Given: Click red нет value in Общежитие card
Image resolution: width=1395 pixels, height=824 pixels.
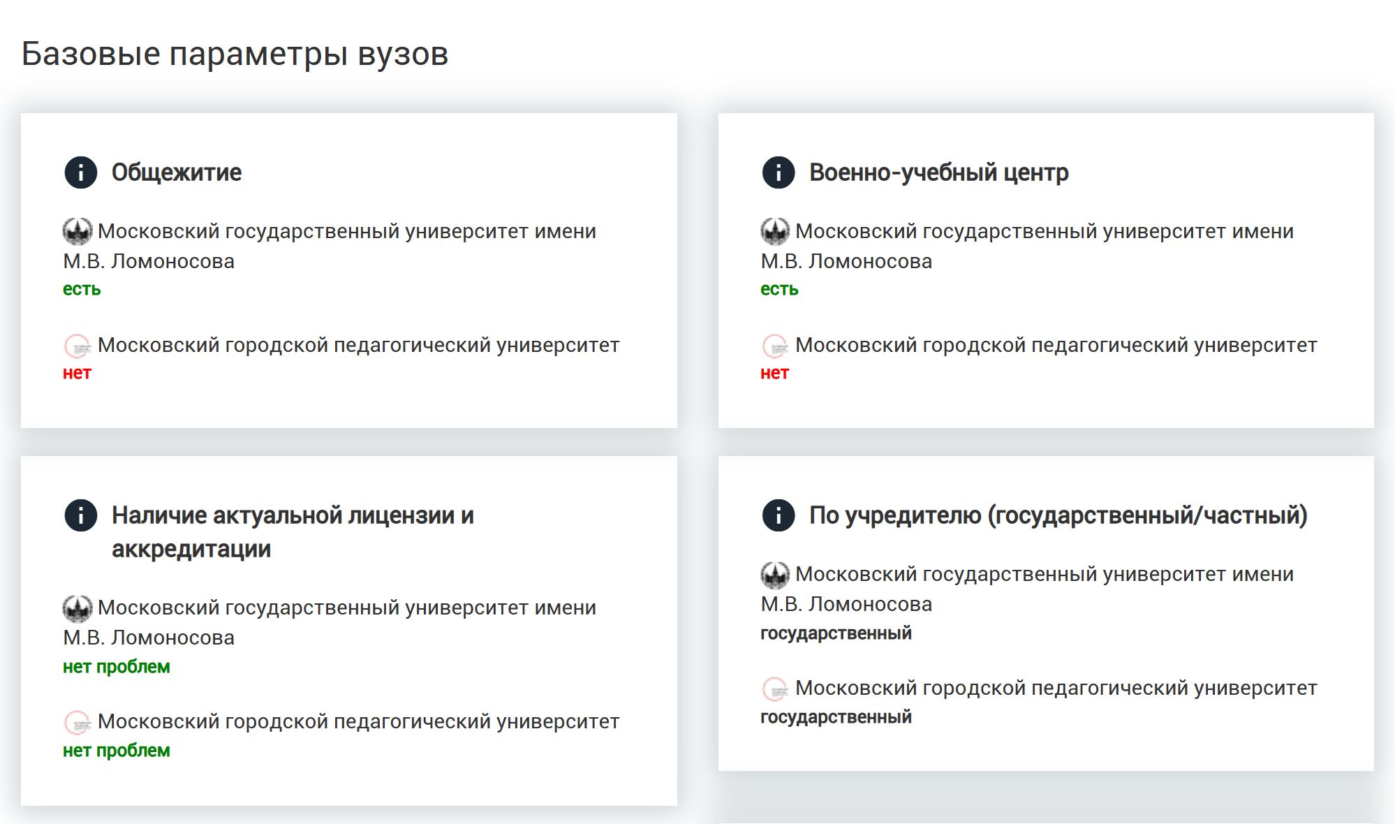Looking at the screenshot, I should (x=77, y=373).
